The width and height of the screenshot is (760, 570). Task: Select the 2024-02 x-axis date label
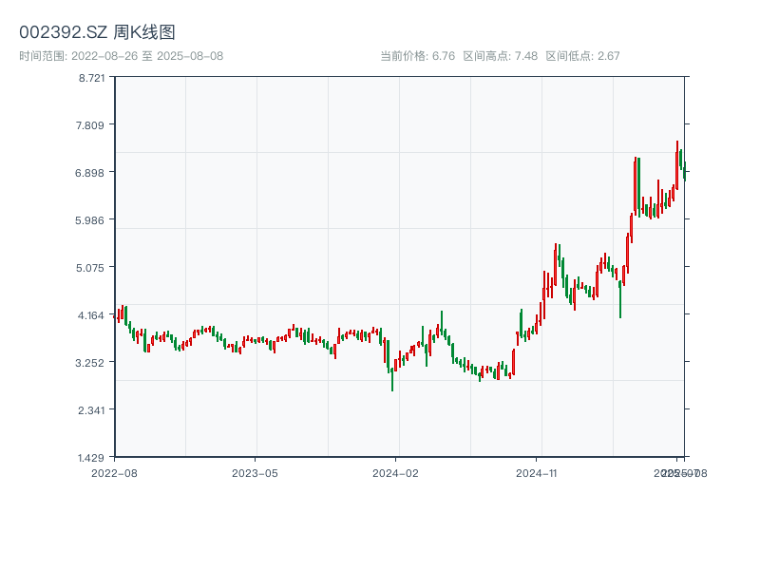(x=396, y=472)
